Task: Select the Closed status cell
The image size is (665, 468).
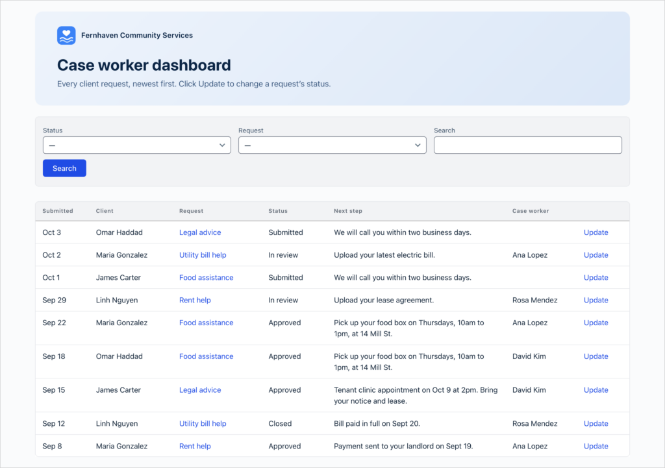Action: point(280,423)
